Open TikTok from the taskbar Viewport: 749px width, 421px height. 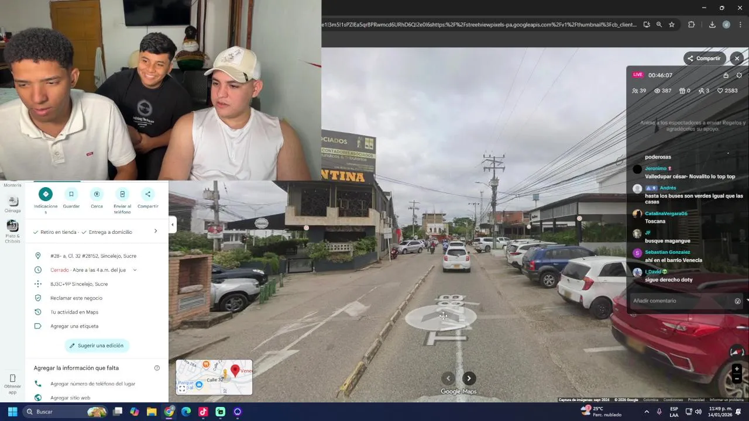203,412
